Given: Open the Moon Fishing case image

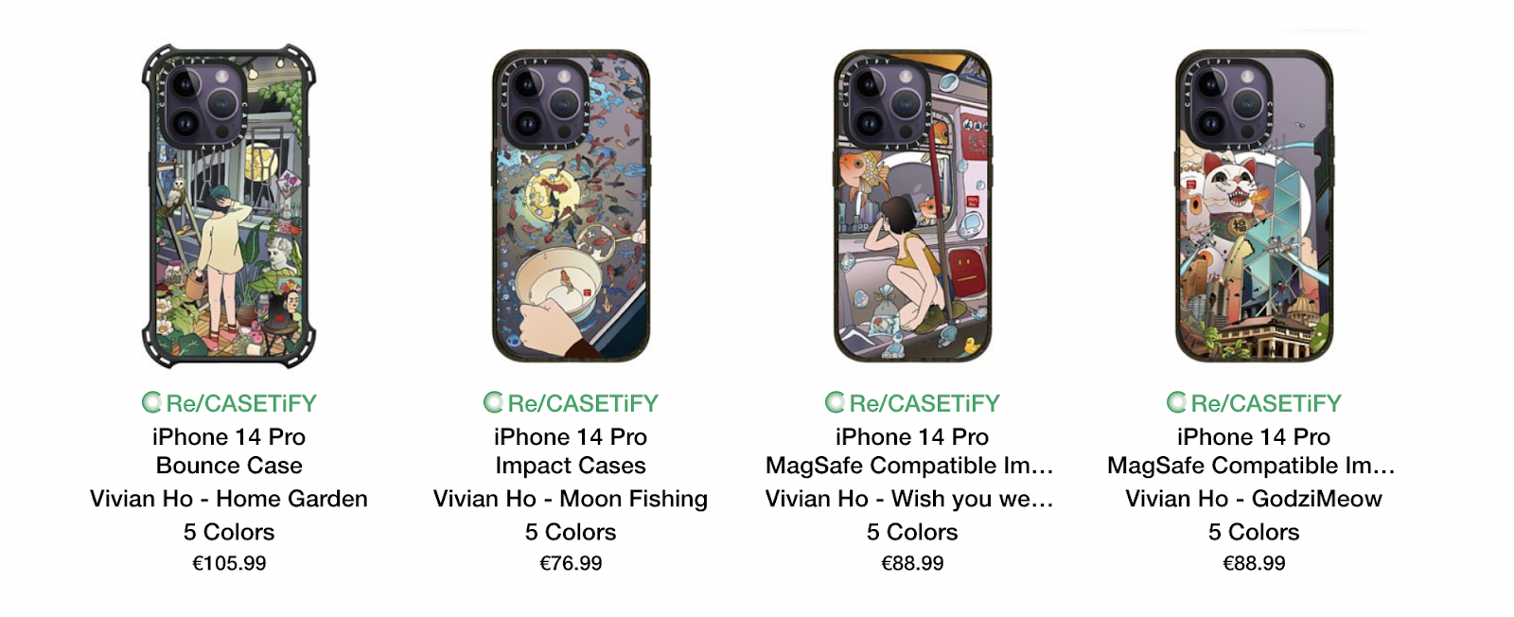Looking at the screenshot, I should [571, 205].
